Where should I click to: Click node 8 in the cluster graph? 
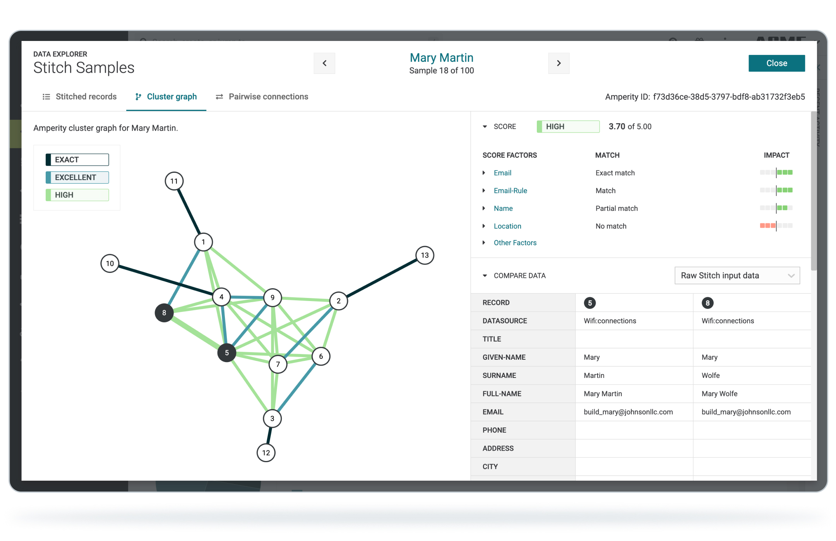tap(164, 312)
